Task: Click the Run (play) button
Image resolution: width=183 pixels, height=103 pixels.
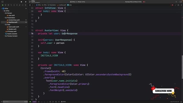Action: (26, 2)
